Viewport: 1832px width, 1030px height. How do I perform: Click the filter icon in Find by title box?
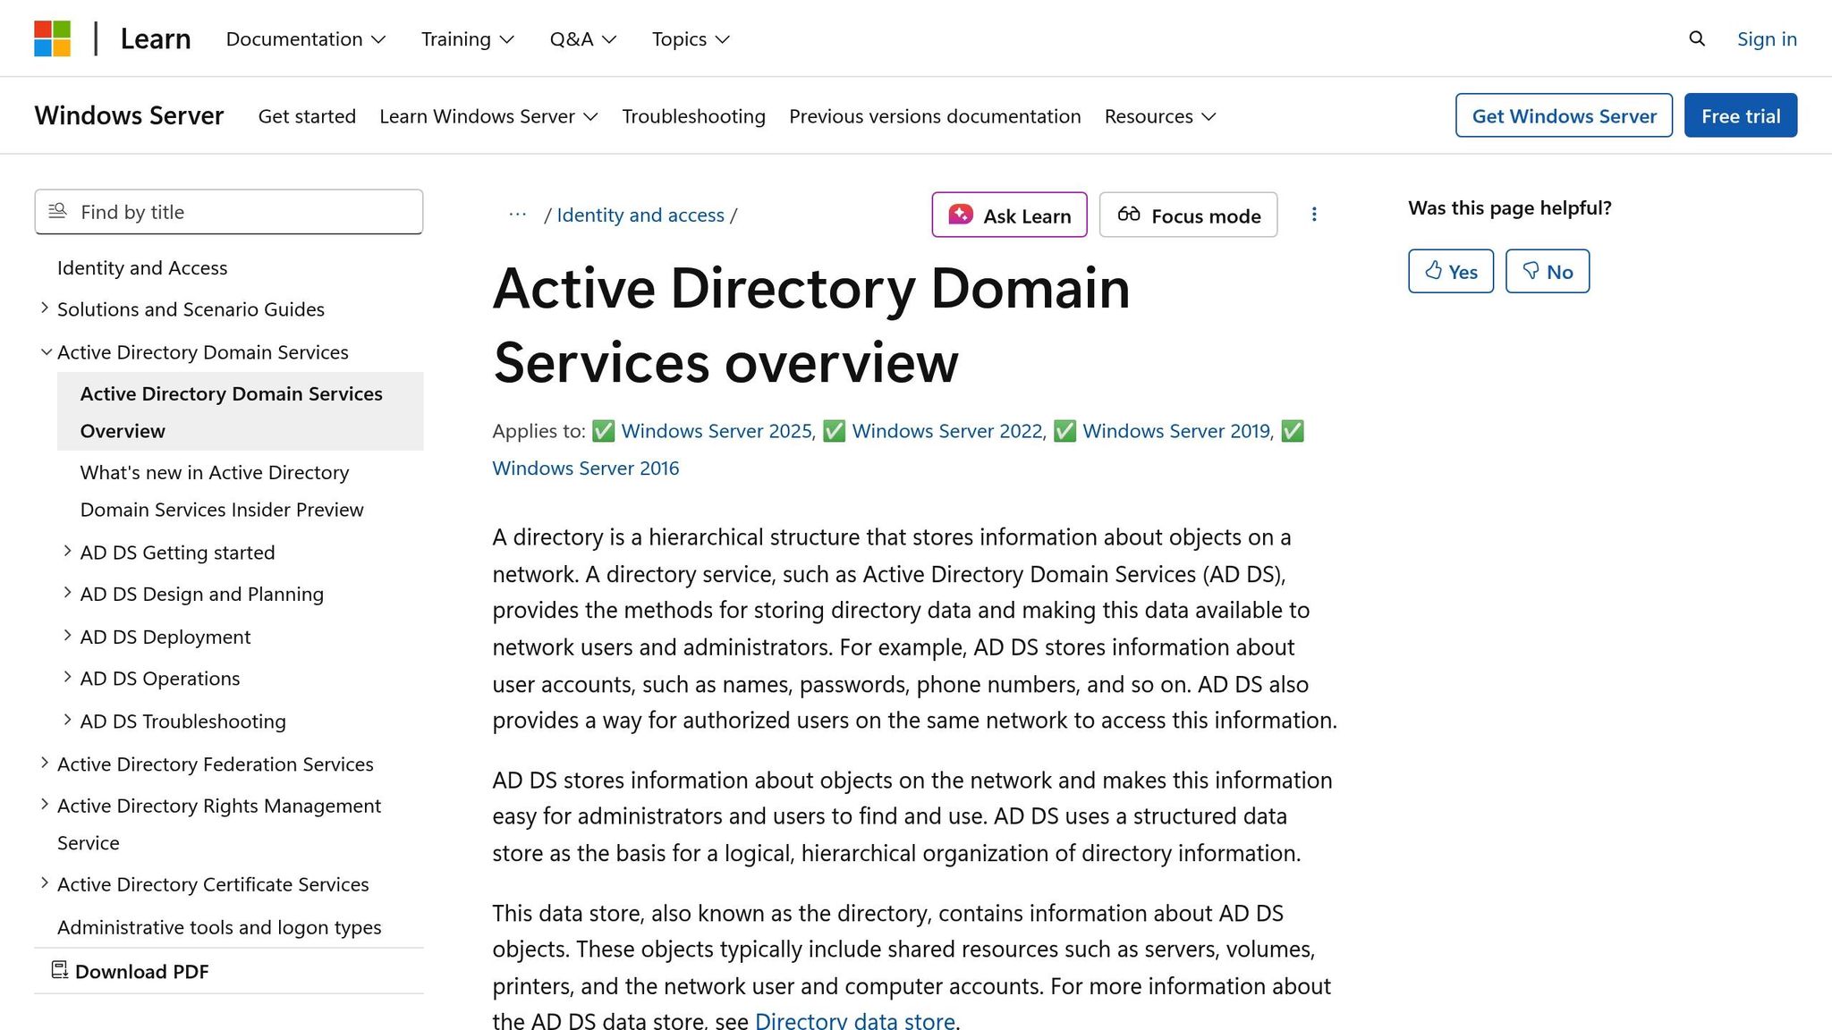coord(57,211)
